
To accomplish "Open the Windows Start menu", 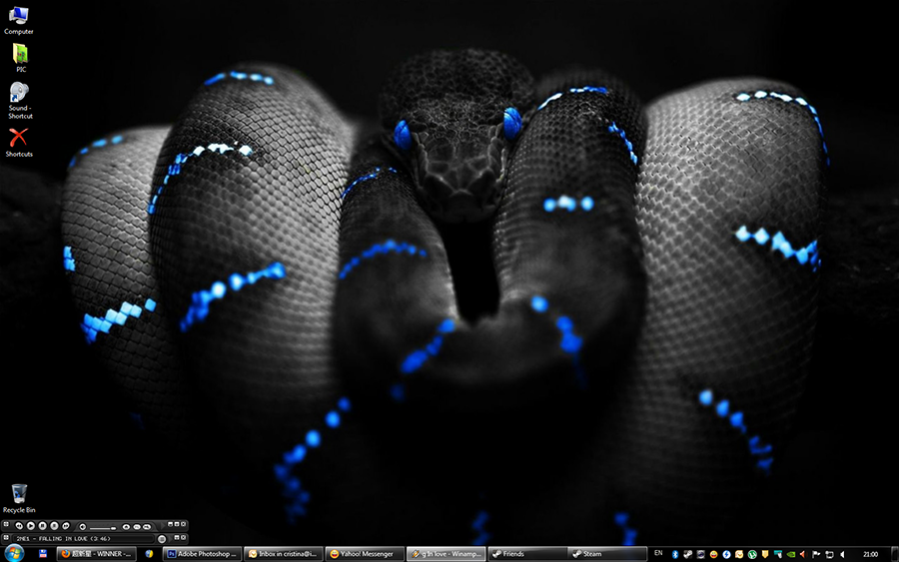I will pos(14,553).
